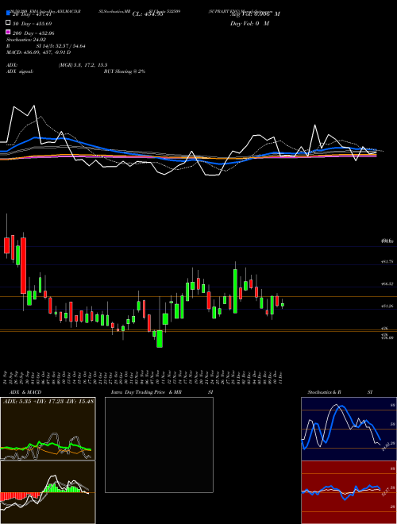The height and width of the screenshot is (524, 397).
Task: Open the MACD histogram chart thumbnail
Action: pyautogui.click(x=48, y=492)
